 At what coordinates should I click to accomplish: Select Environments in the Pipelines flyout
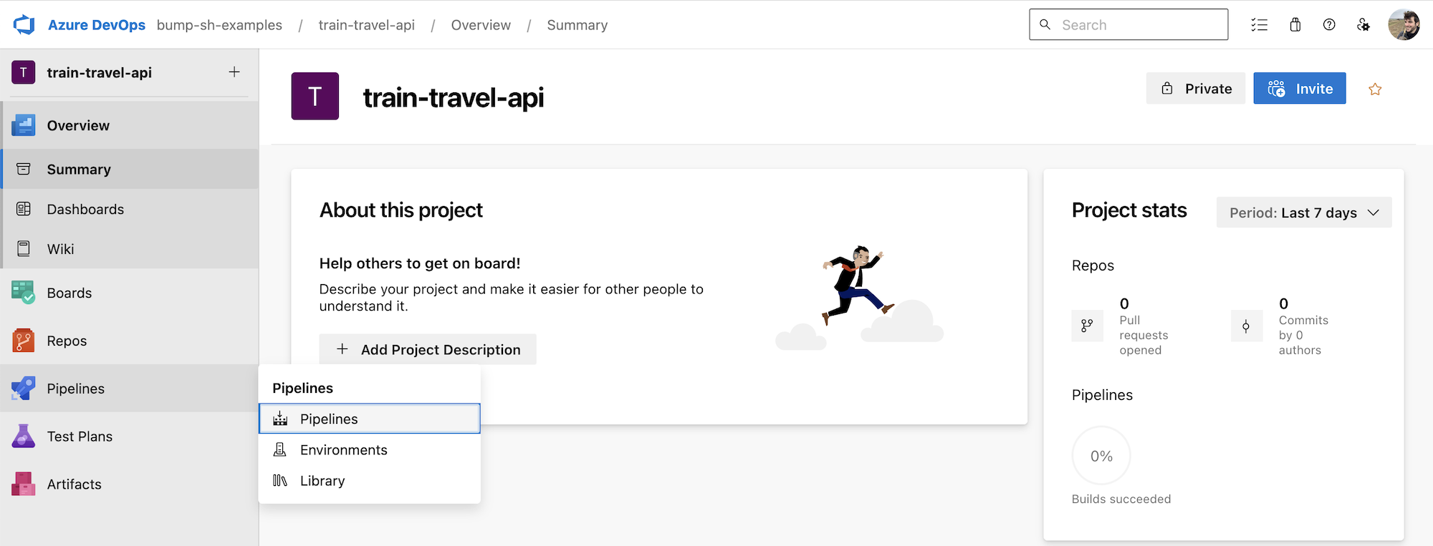(x=343, y=450)
